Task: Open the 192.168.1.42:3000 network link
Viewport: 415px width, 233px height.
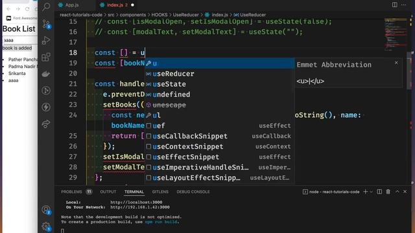Action: click(140, 207)
